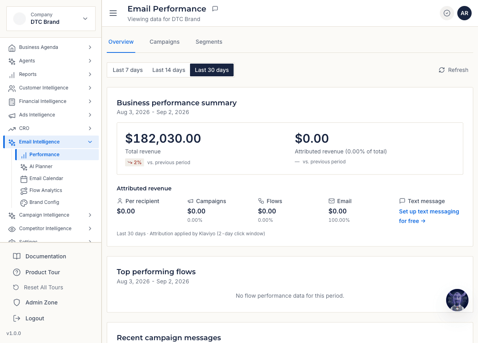Expand the Customer Intelligence chevron
The image size is (478, 343).
coord(90,88)
